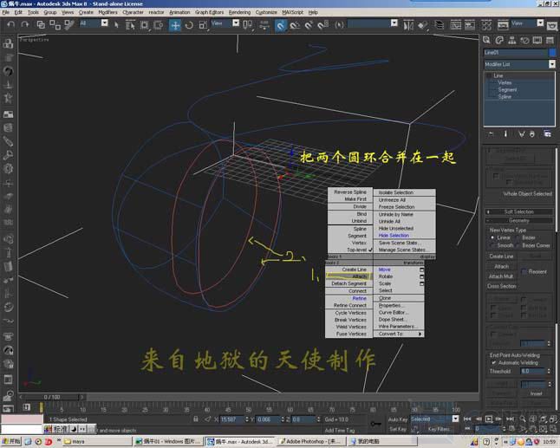Toggle Top-level checked item in quad menu

350,250
